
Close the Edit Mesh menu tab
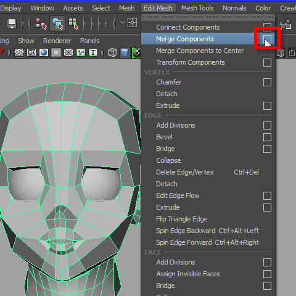click(x=158, y=8)
